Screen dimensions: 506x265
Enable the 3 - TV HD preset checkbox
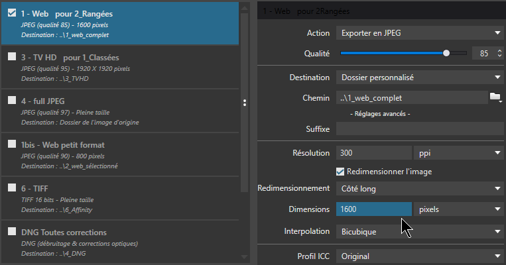tap(12, 56)
